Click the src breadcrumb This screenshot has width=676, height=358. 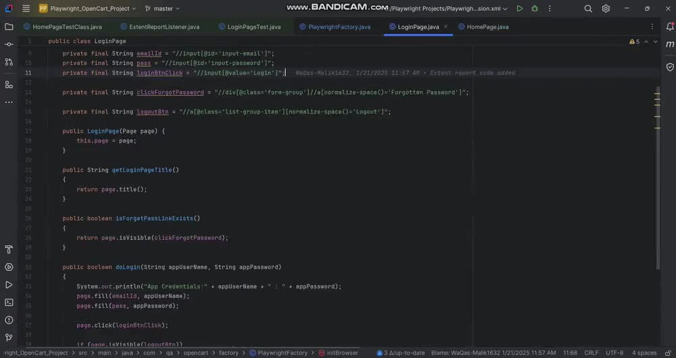[x=82, y=353]
